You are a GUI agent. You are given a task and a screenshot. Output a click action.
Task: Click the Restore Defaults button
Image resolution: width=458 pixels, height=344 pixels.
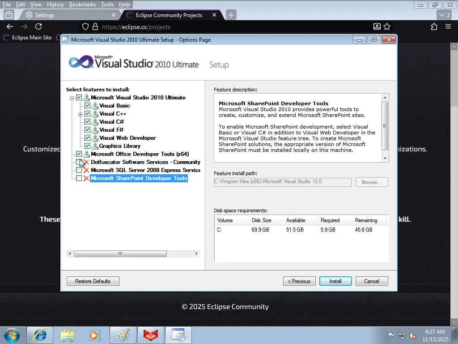[x=93, y=281]
